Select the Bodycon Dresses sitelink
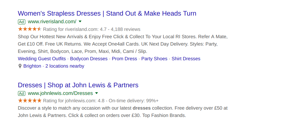 89,59
